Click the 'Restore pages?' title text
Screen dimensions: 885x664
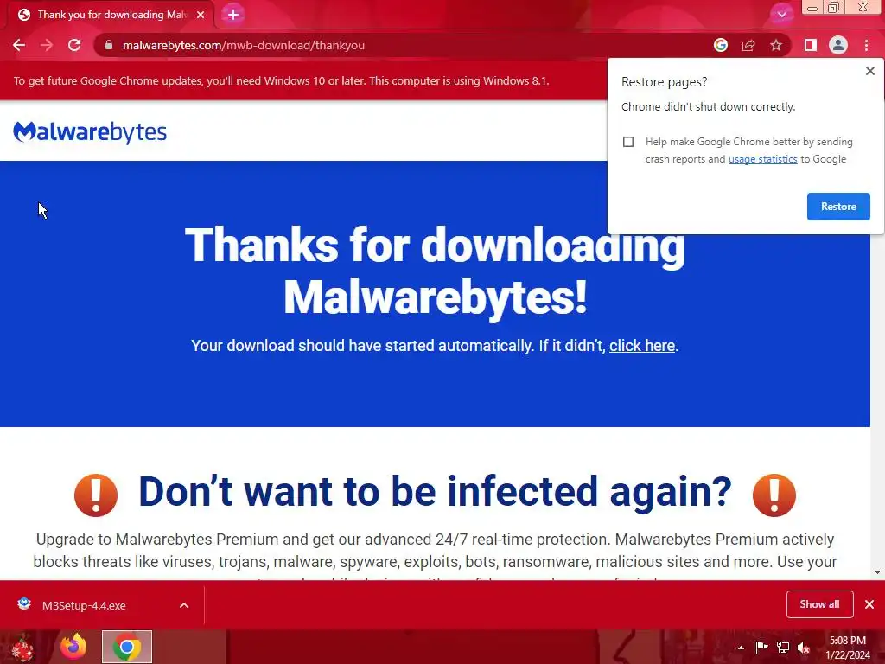coord(665,82)
